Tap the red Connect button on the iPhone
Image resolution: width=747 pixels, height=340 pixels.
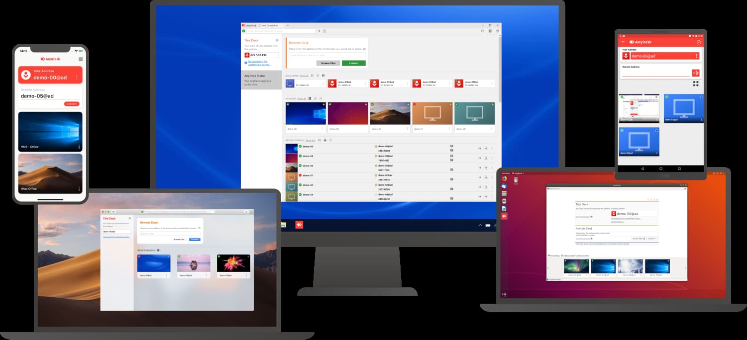click(72, 104)
